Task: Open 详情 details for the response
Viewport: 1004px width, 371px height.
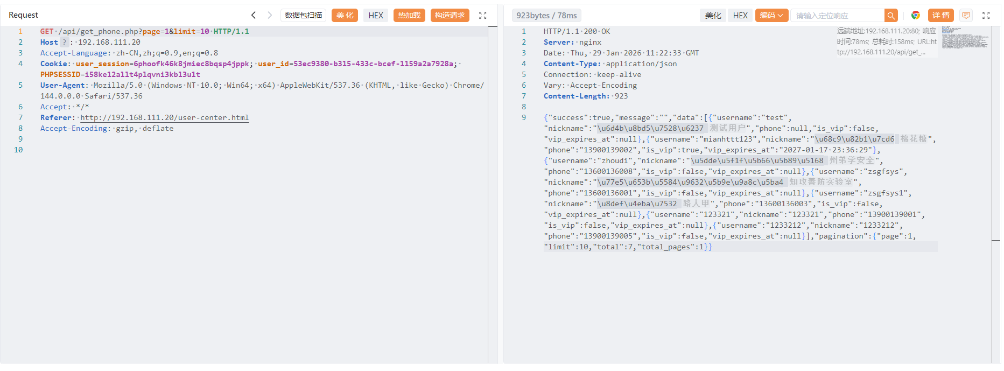Action: [940, 16]
